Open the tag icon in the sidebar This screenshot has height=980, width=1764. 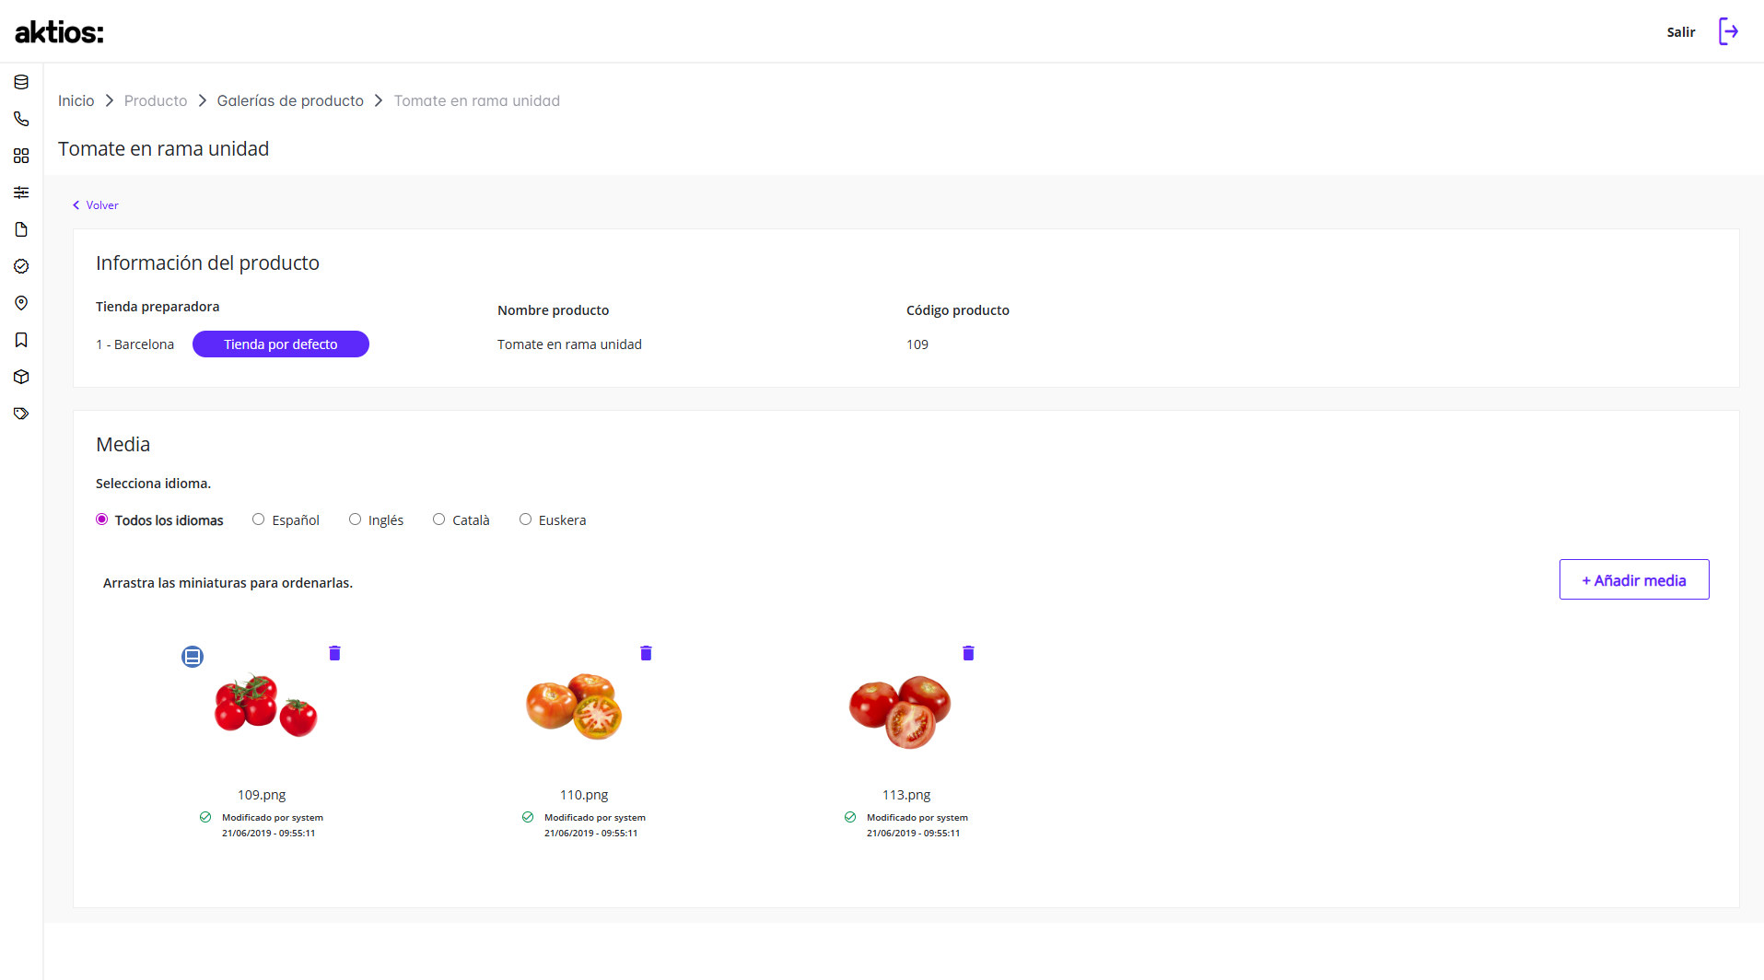pyautogui.click(x=21, y=414)
